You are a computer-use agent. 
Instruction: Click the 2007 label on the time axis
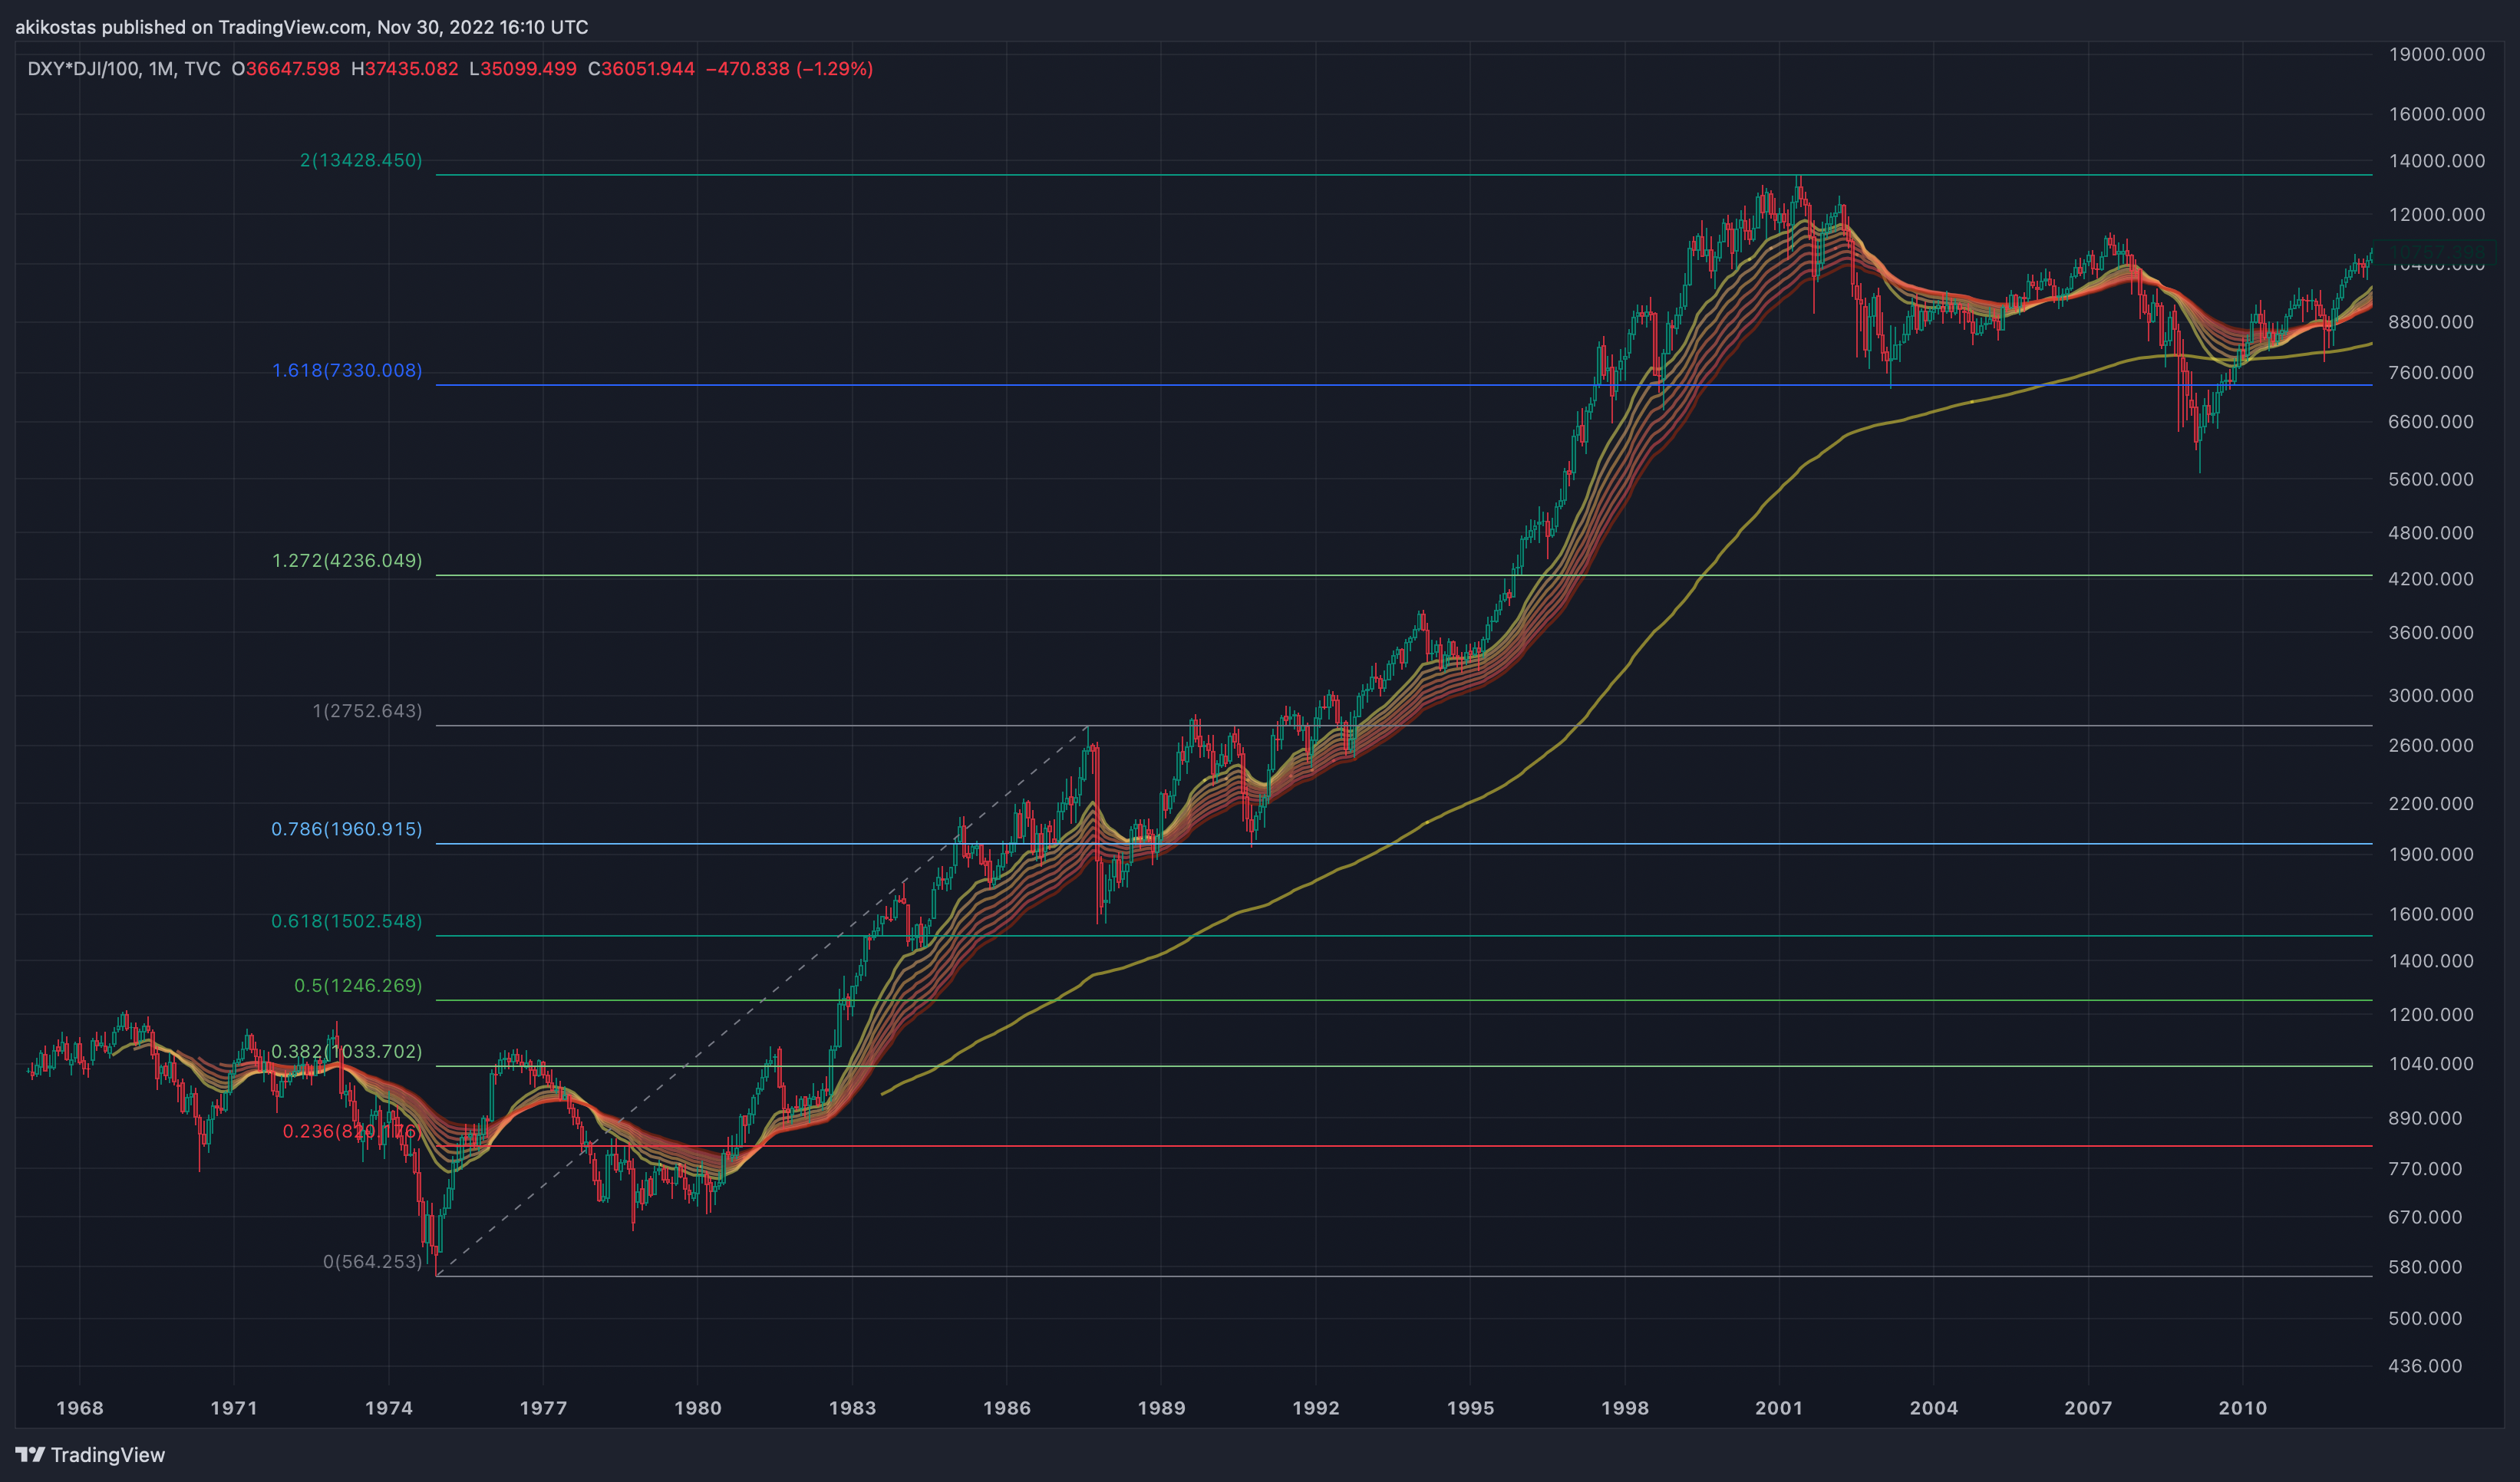coord(2088,1408)
